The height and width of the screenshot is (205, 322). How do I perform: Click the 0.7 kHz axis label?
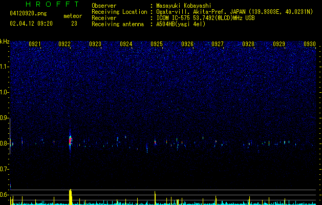5,169
